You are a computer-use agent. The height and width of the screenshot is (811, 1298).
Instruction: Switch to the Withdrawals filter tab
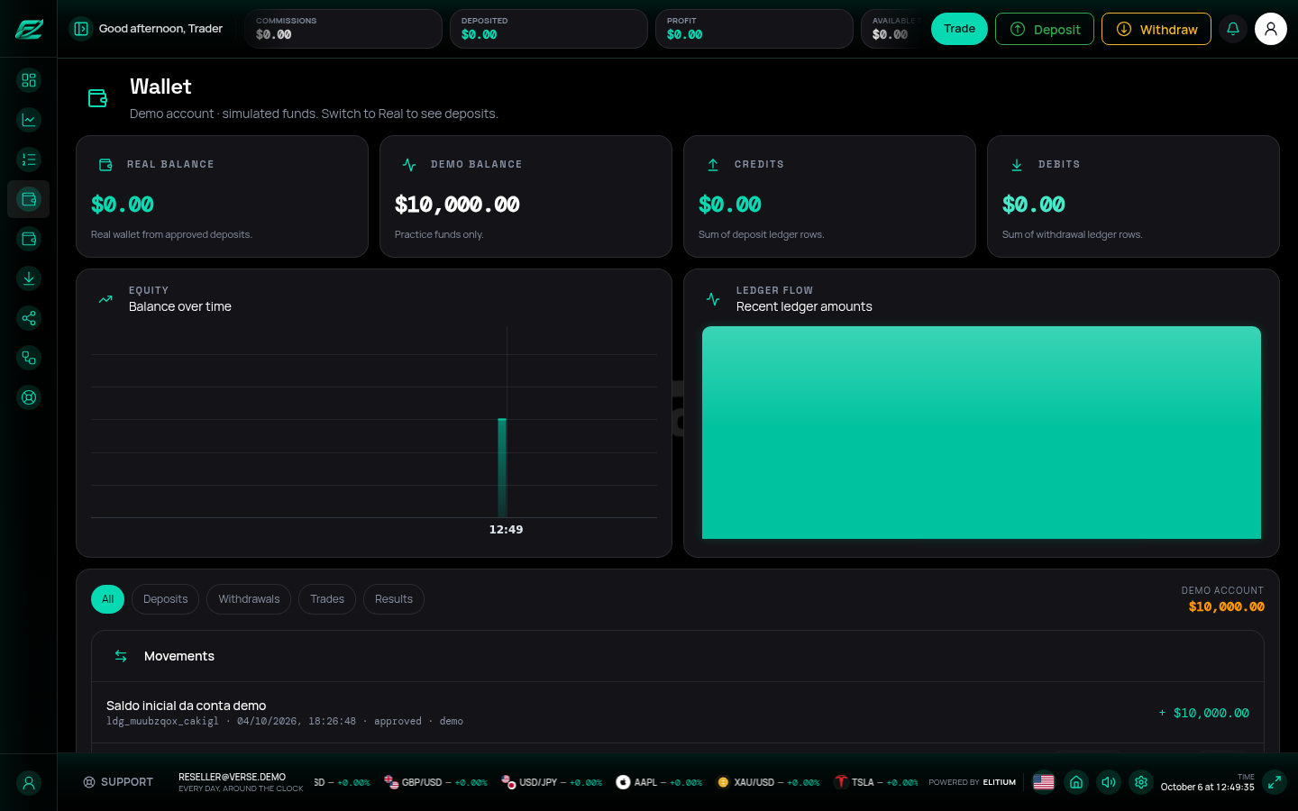pyautogui.click(x=249, y=599)
